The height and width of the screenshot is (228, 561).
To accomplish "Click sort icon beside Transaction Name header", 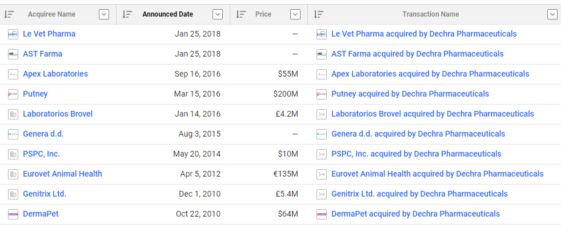I will [x=318, y=14].
